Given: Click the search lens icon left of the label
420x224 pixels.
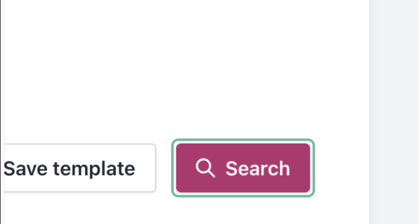Looking at the screenshot, I should [205, 168].
